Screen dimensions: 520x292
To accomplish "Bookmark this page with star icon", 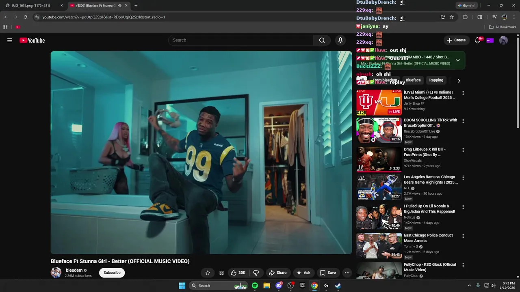I will tap(452, 17).
